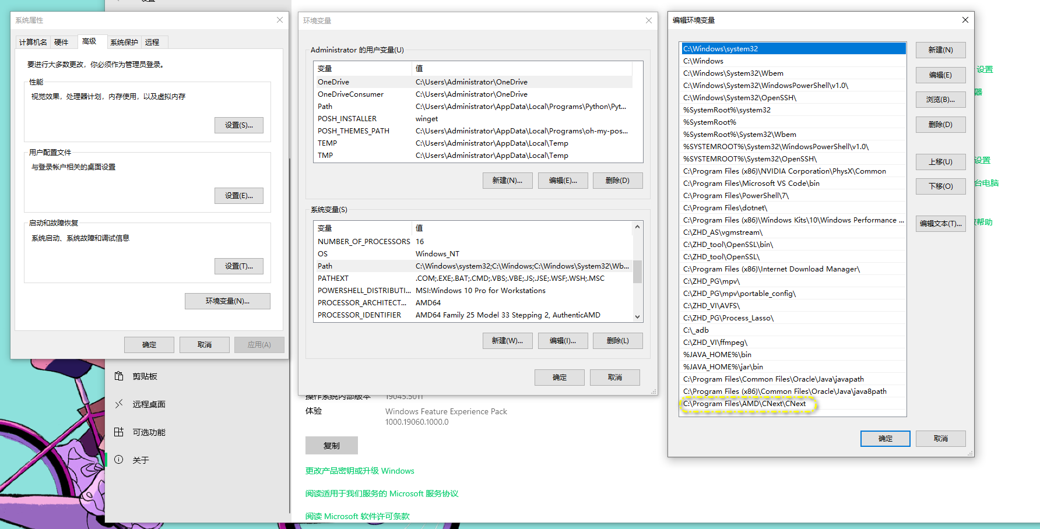Click the optional features icon beside 可选功能
Image resolution: width=1040 pixels, height=529 pixels.
pos(119,432)
